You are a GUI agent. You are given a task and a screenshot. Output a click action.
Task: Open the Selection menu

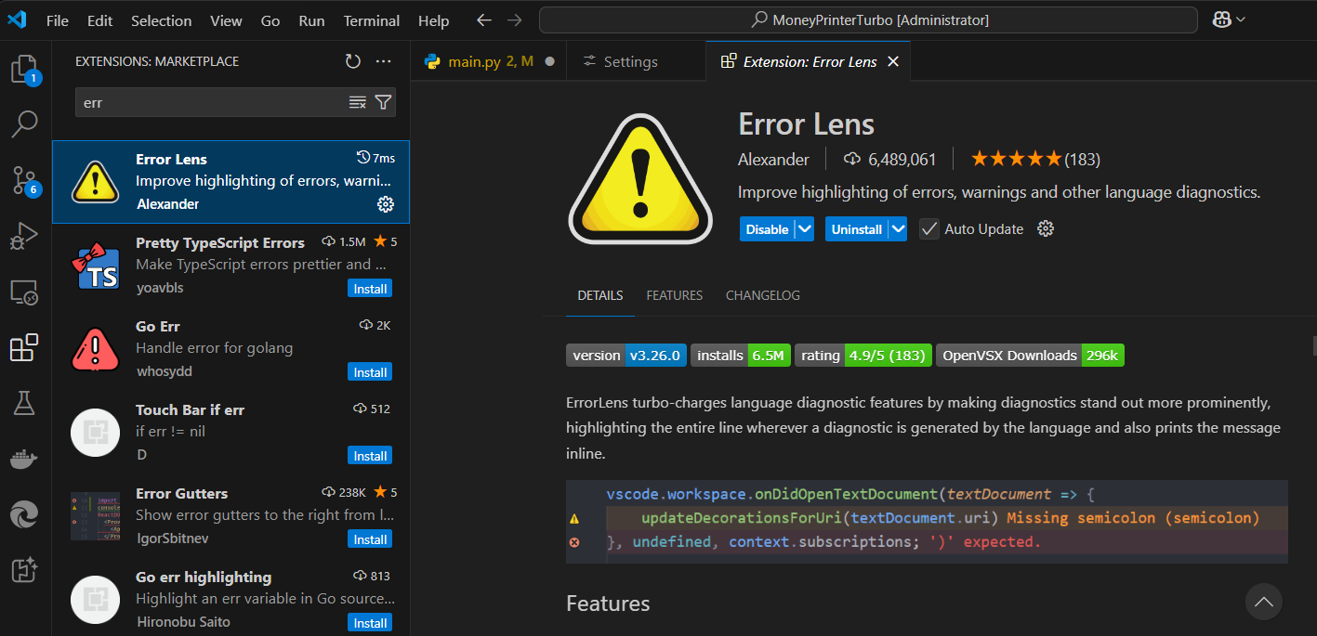[x=161, y=20]
